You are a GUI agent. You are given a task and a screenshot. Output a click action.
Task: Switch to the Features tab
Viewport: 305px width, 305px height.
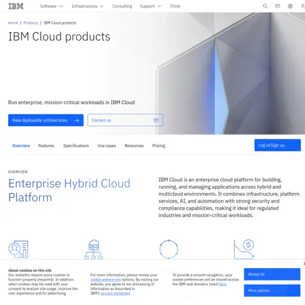coord(46,146)
